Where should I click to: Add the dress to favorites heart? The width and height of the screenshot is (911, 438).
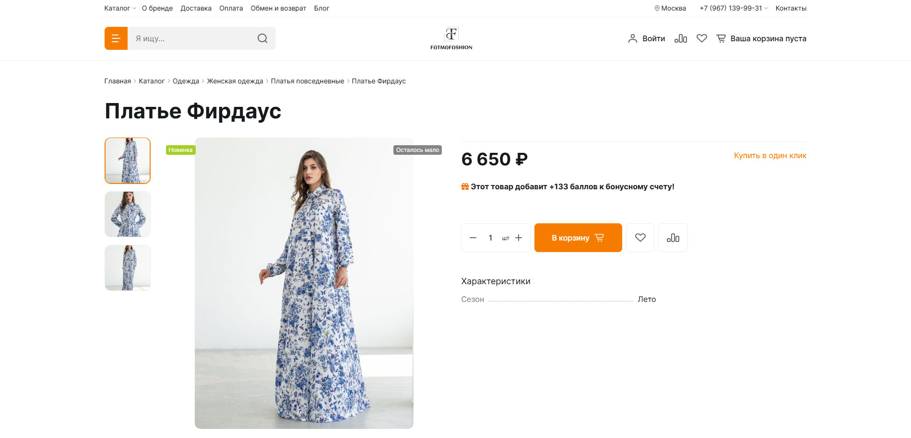pos(640,238)
